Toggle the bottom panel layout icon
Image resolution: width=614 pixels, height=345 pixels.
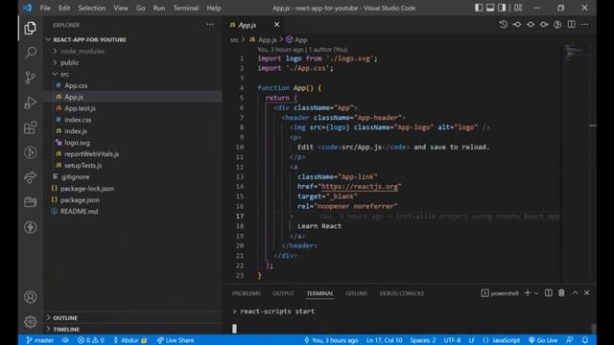tap(490, 8)
